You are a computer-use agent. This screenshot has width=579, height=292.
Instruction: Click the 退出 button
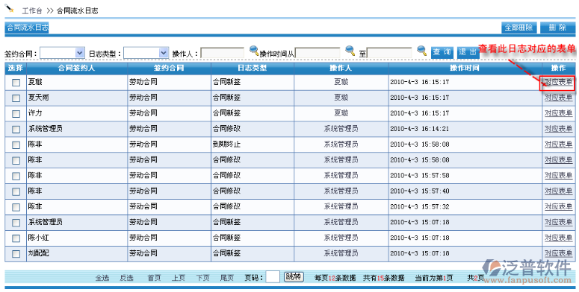468,52
